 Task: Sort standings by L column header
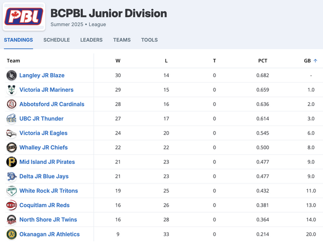tap(166, 61)
